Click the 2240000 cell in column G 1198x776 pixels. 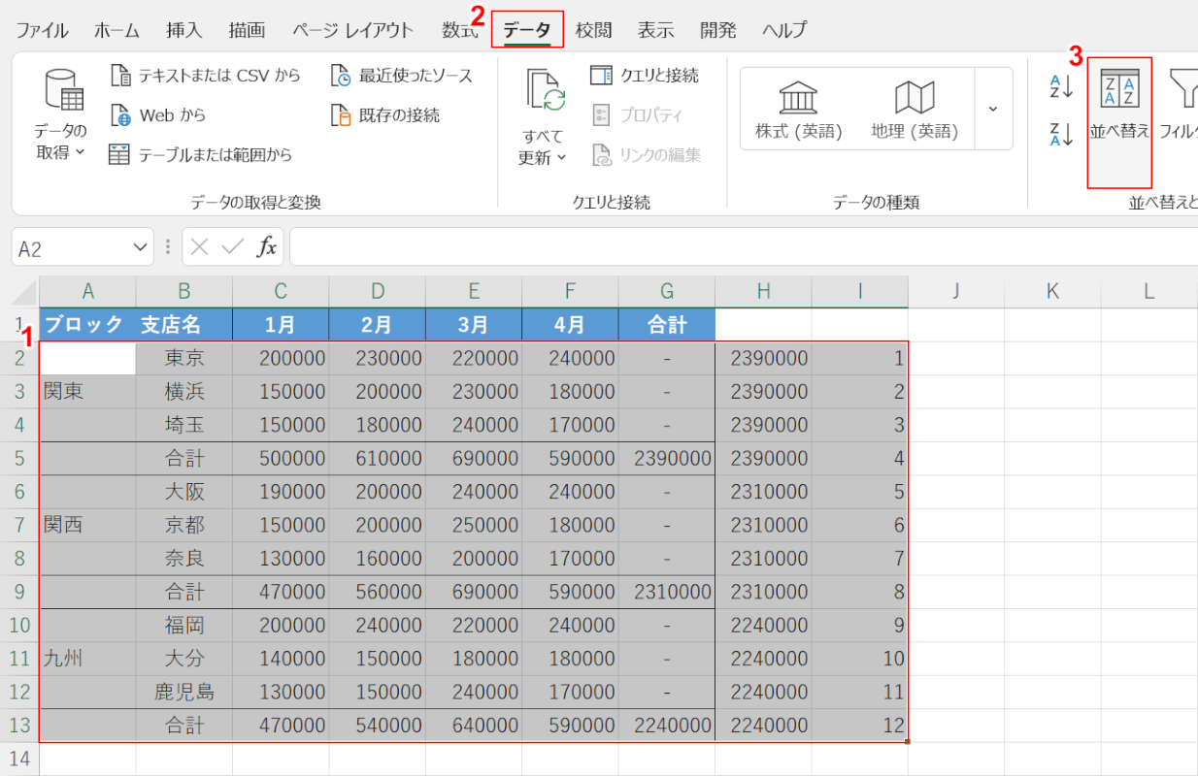click(x=667, y=726)
